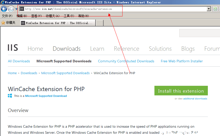Click Microsoft Supported Downloads breadcrumb link
This screenshot has height=136, width=220.
click(65, 73)
